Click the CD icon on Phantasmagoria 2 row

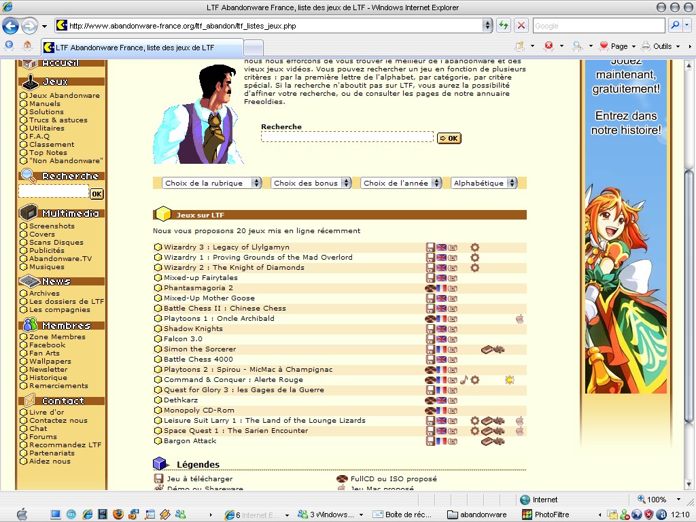[430, 288]
